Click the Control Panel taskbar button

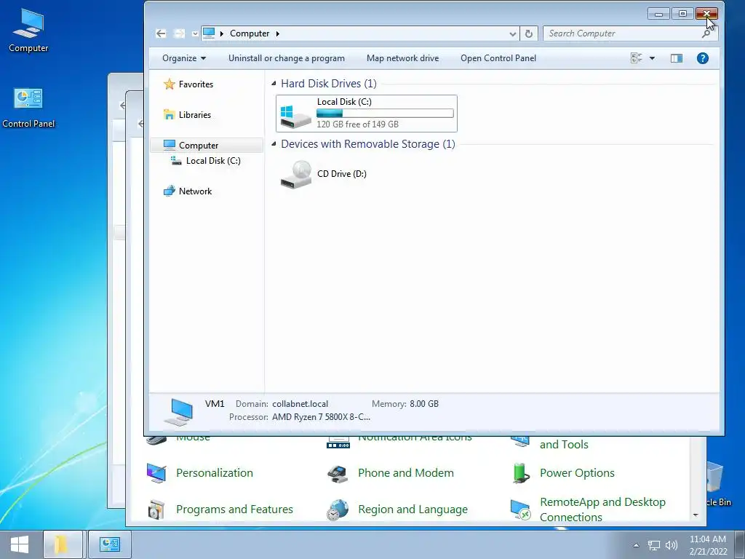(110, 544)
